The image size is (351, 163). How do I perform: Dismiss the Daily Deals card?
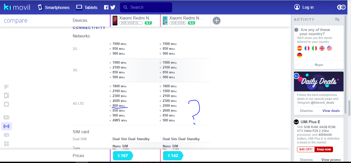tap(306, 111)
